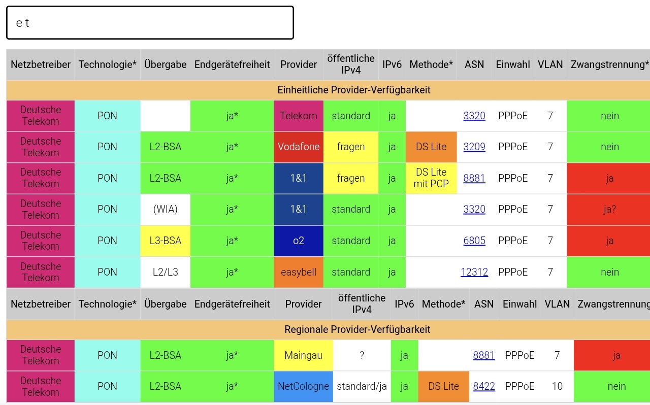Open ASN link 8422 for NetCologne
650x405 pixels.
tap(484, 386)
